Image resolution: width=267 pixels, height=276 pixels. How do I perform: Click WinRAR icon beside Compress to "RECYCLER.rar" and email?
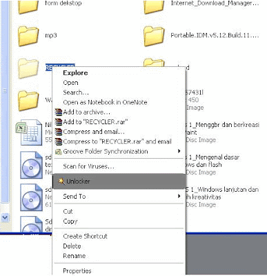(x=59, y=141)
